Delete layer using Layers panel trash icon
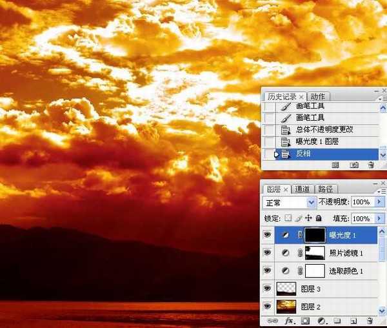The width and height of the screenshot is (387, 328). coord(370,320)
